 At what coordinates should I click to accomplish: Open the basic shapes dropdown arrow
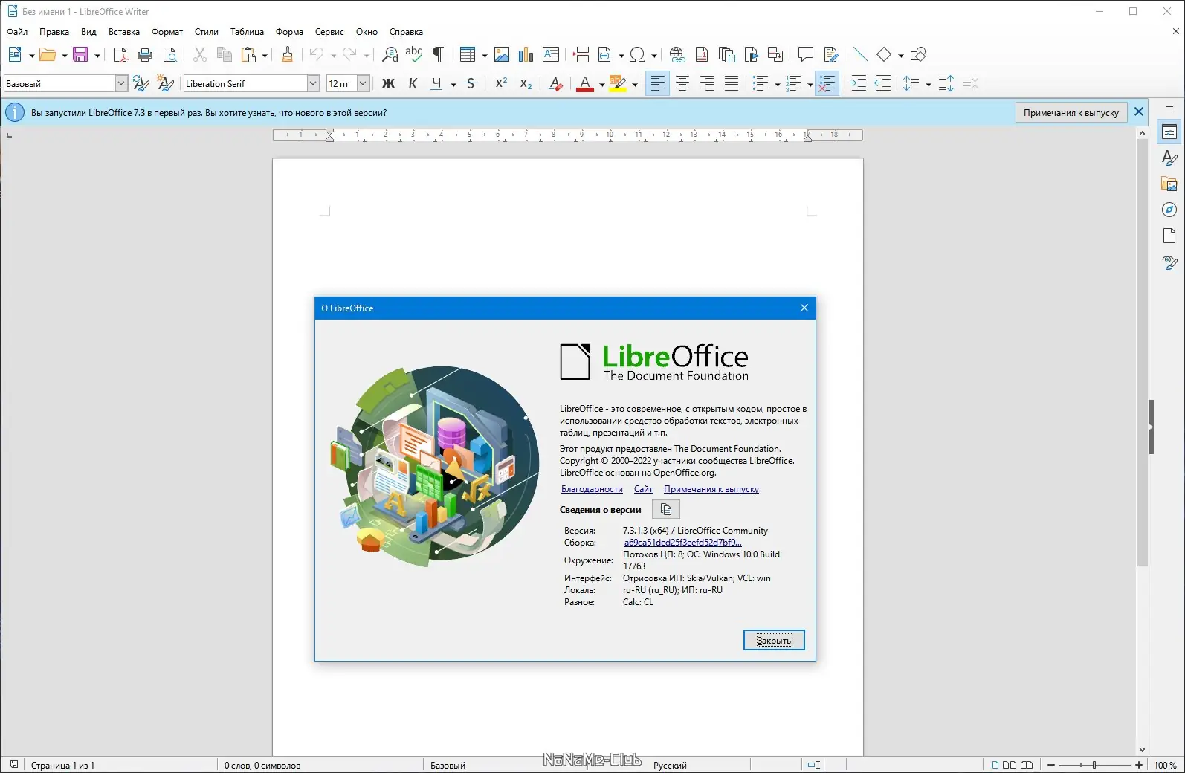click(900, 56)
